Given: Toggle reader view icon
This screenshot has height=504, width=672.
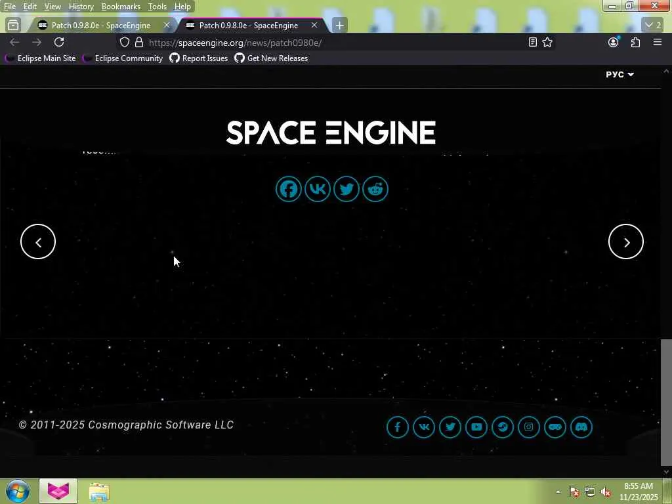Looking at the screenshot, I should [x=533, y=42].
